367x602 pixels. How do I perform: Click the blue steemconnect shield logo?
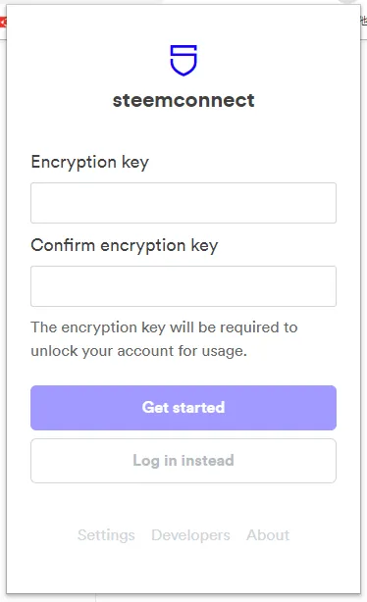coord(183,60)
